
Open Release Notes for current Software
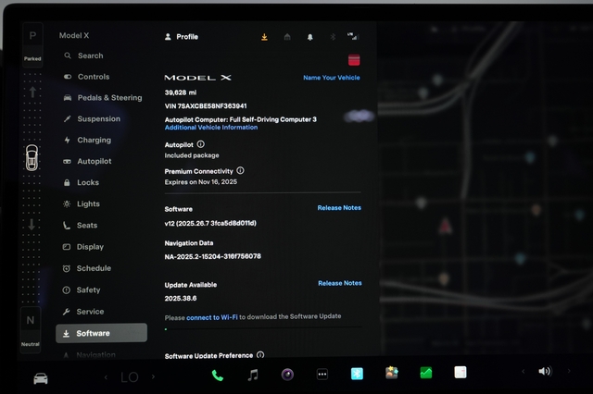[x=339, y=208]
